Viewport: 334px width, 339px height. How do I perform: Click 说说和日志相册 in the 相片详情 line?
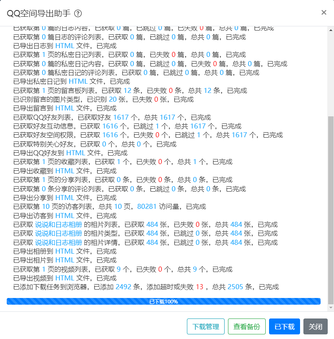(x=58, y=243)
